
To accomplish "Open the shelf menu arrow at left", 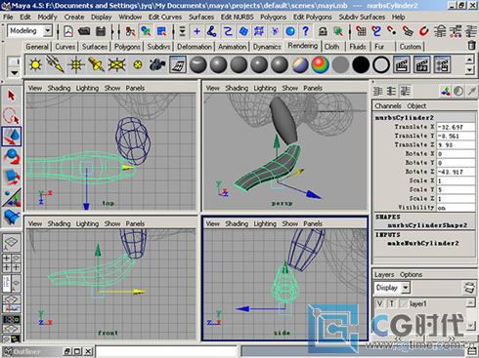I will pyautogui.click(x=15, y=72).
